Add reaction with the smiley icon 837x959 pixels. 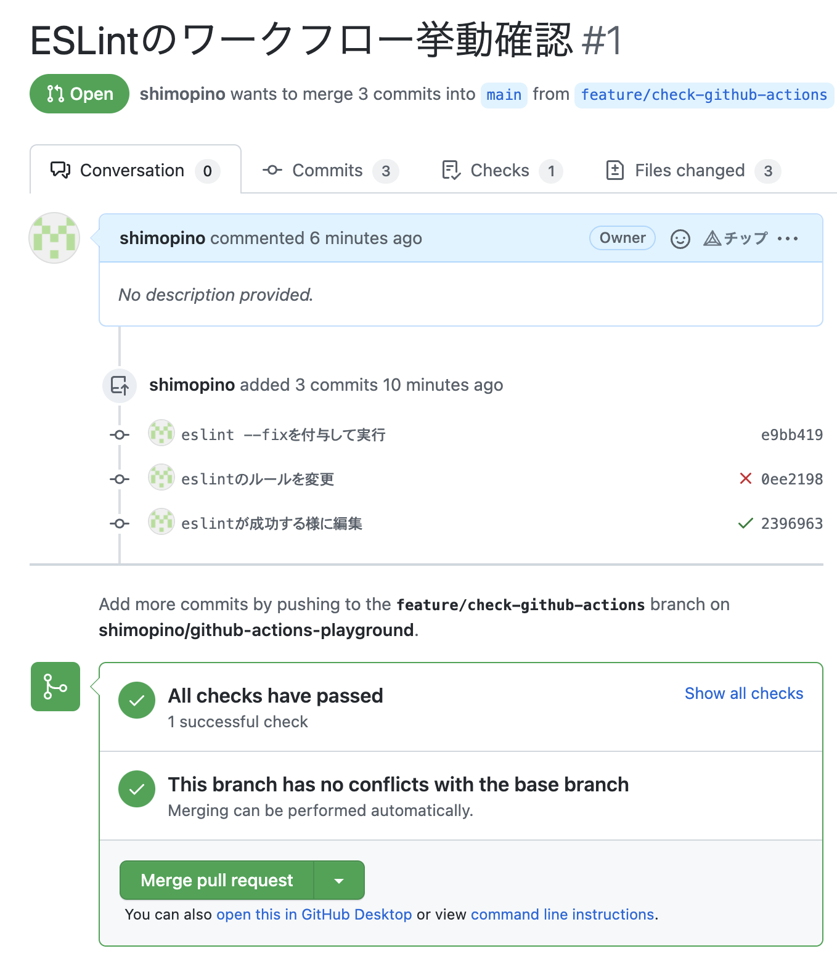click(x=680, y=239)
